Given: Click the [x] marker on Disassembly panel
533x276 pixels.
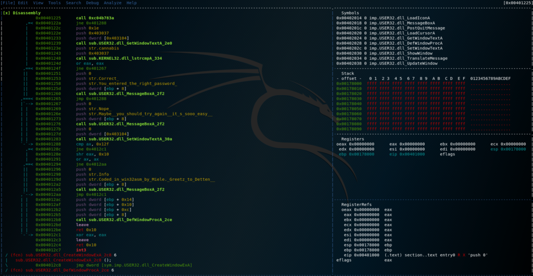Looking at the screenshot, I should pos(6,13).
